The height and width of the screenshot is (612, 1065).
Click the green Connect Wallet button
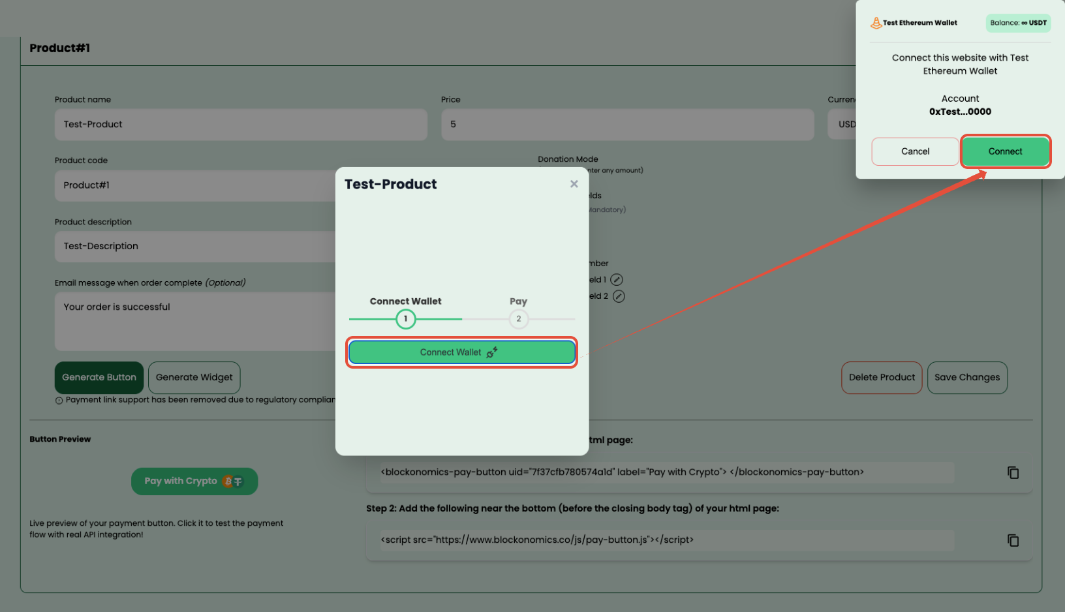point(461,352)
